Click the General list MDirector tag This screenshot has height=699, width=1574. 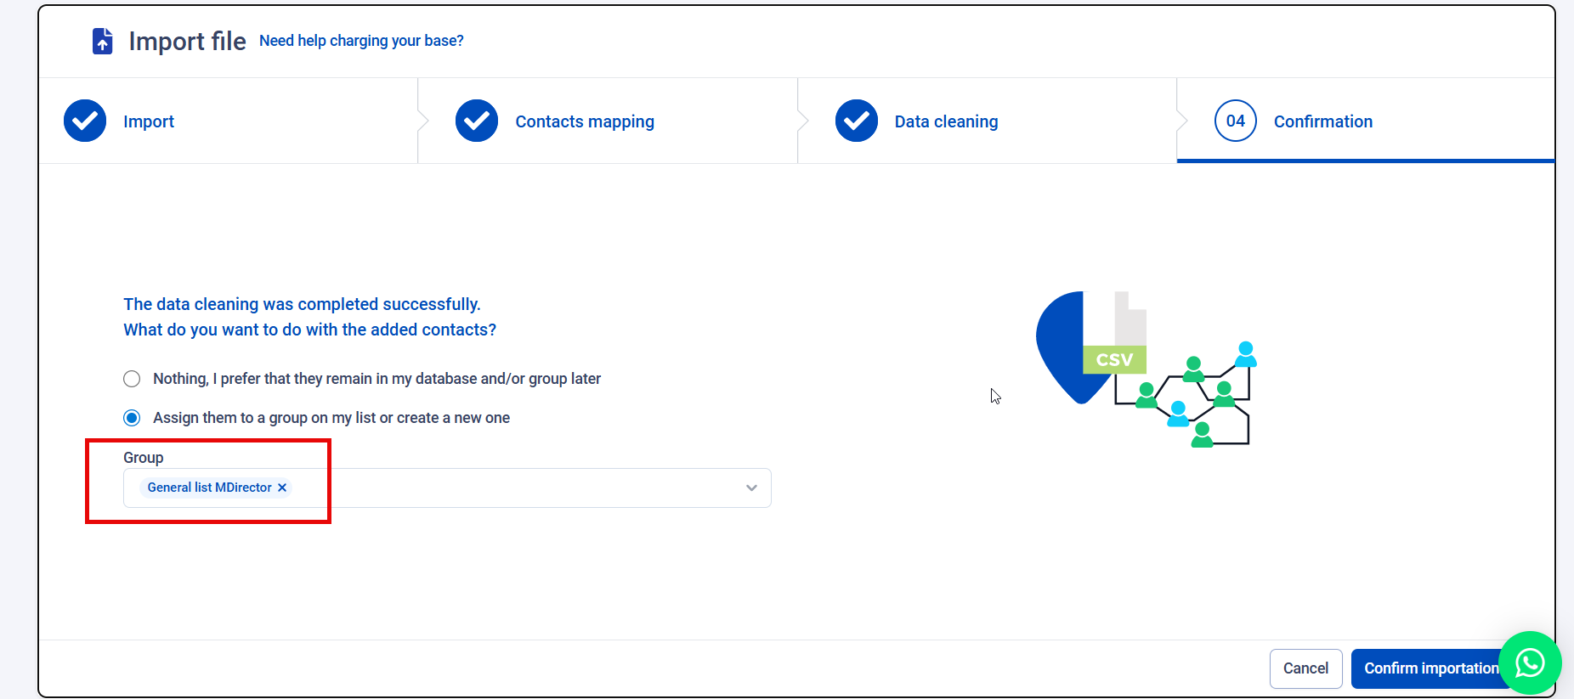[x=209, y=488]
